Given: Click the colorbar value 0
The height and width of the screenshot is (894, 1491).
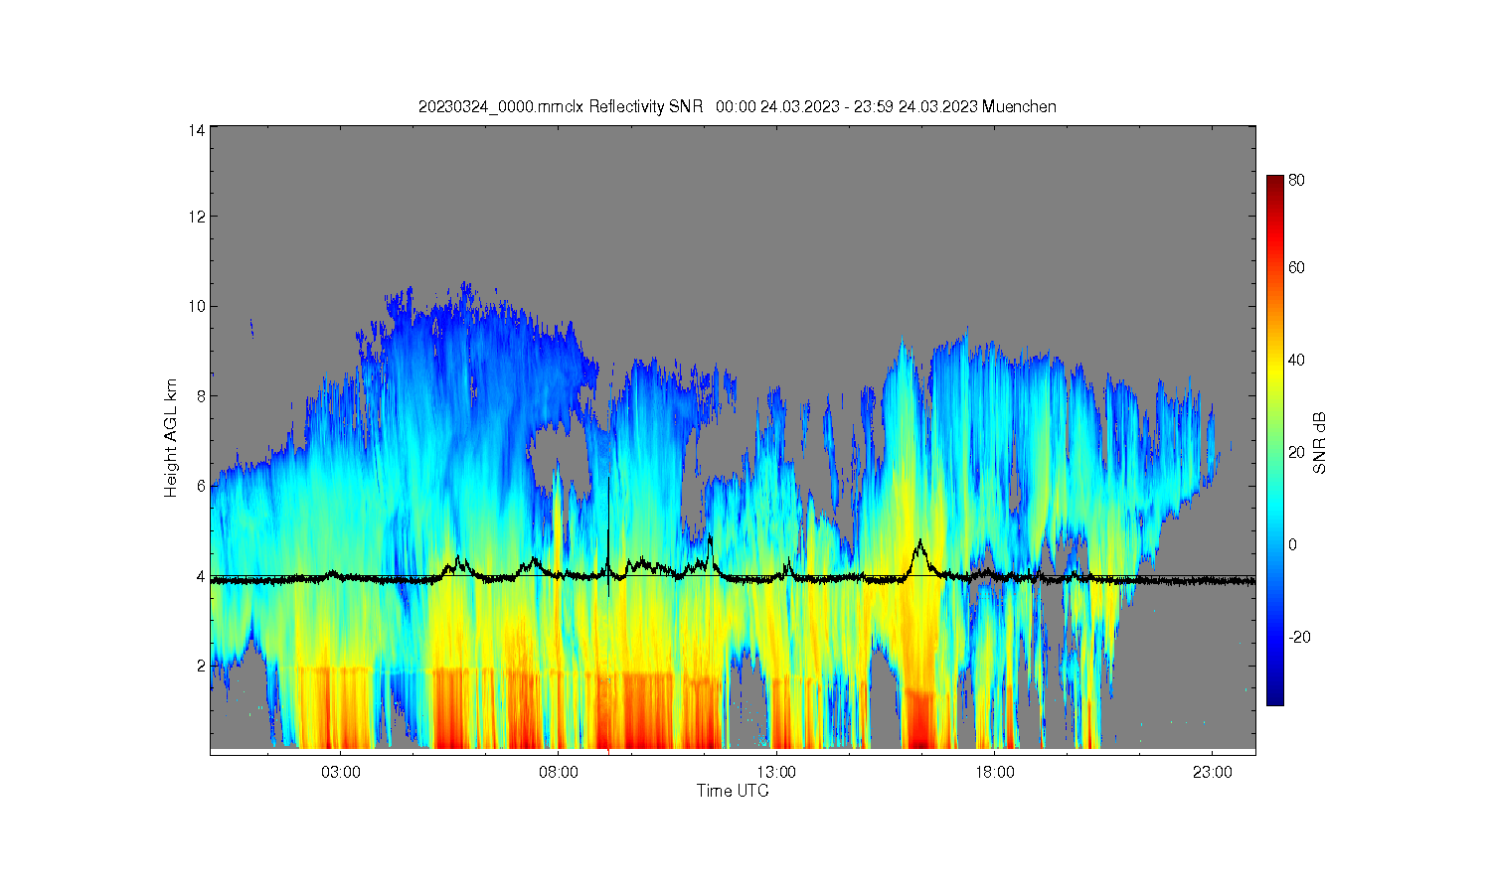Looking at the screenshot, I should (x=1293, y=544).
